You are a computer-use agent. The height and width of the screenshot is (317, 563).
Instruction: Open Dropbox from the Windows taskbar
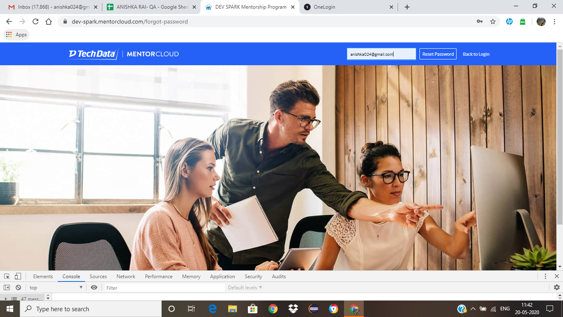click(293, 309)
